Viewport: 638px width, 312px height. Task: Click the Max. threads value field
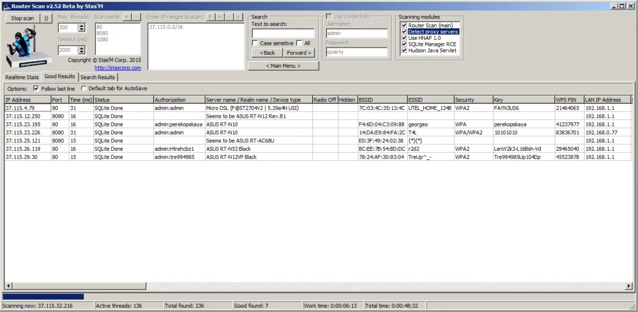point(68,28)
